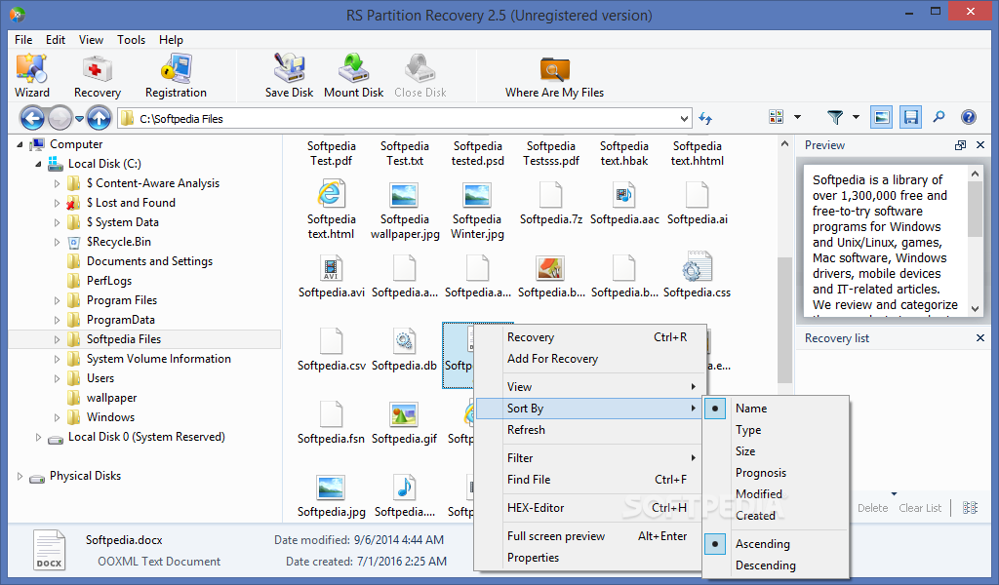The width and height of the screenshot is (999, 585).
Task: Open the File menu
Action: click(23, 39)
